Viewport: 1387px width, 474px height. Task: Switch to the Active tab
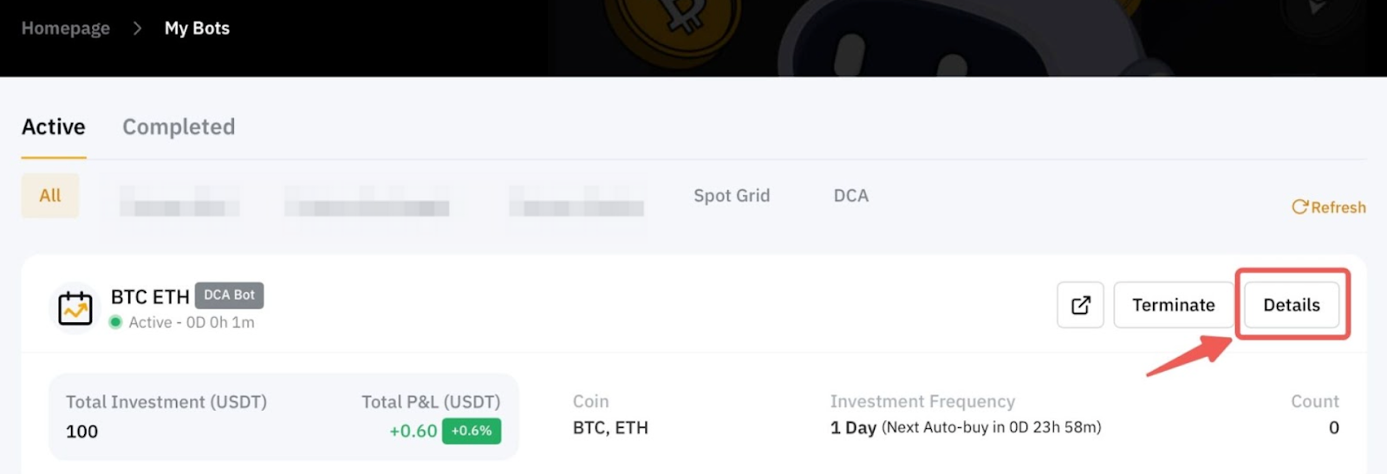[54, 127]
